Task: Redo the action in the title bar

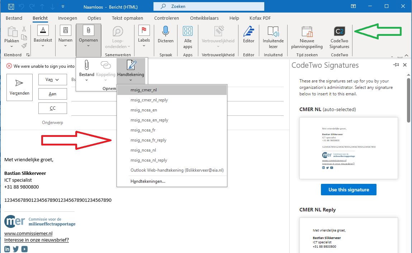Action: tap(32, 6)
